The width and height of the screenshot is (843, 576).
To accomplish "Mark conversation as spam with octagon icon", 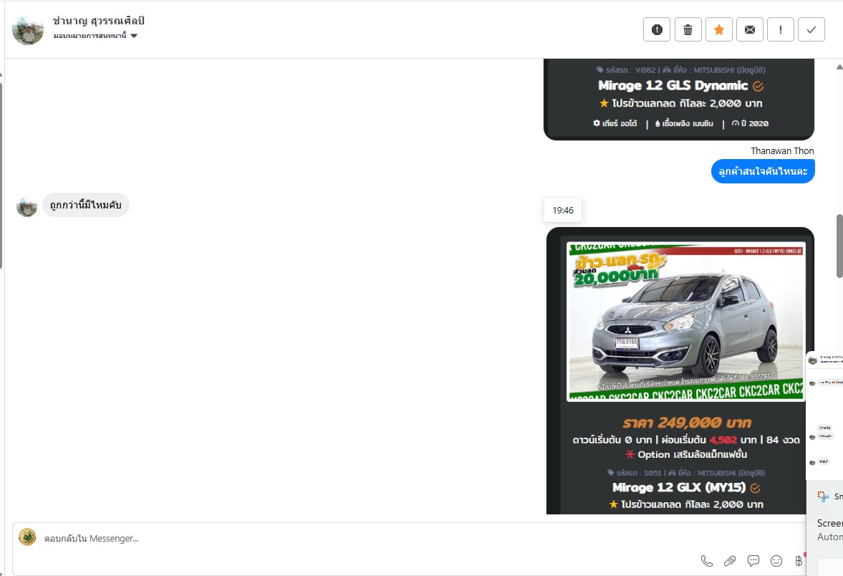I will [x=657, y=29].
